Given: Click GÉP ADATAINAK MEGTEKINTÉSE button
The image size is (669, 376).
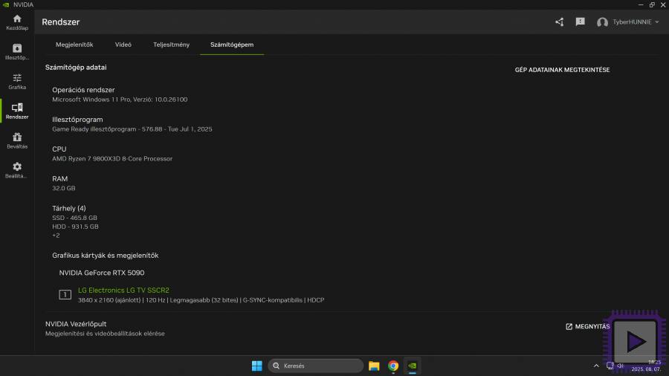Looking at the screenshot, I should pyautogui.click(x=563, y=70).
